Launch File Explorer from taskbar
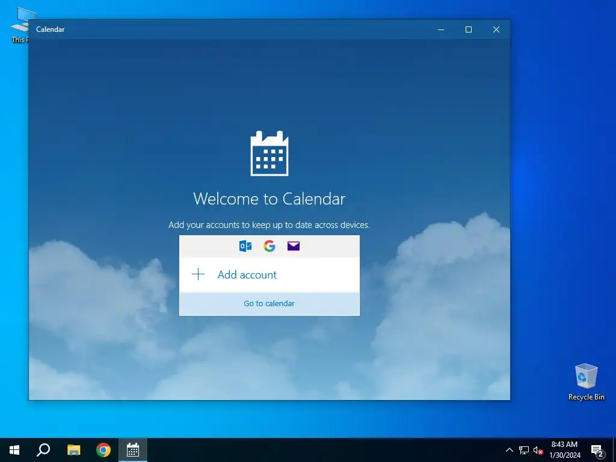This screenshot has height=462, width=616. click(x=73, y=450)
